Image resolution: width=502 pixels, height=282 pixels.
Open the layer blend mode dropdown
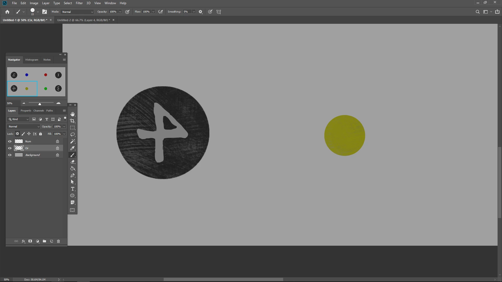[x=24, y=126]
